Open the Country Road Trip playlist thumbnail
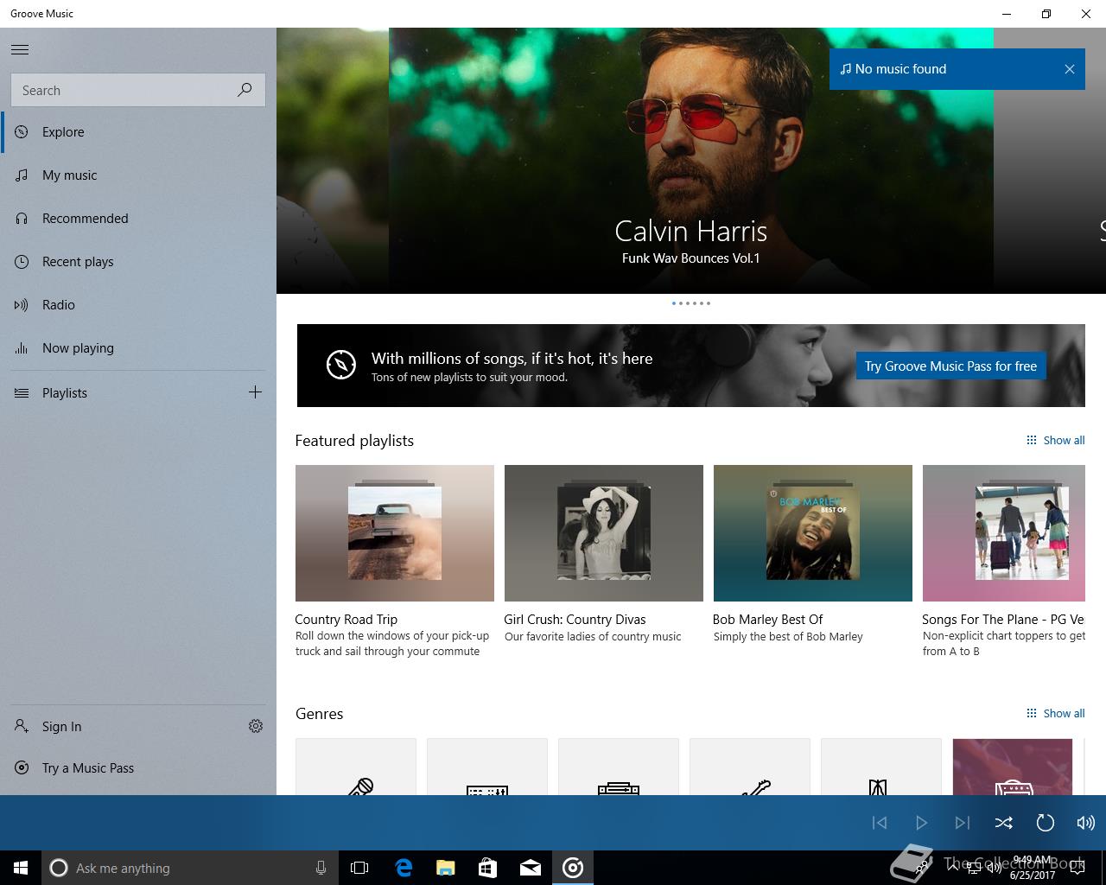Image resolution: width=1106 pixels, height=885 pixels. tap(395, 533)
